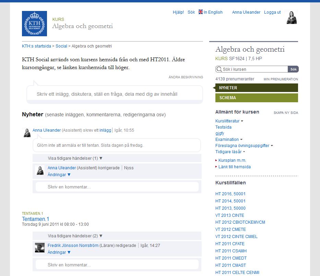The image size is (320, 276).
Task: Open course offering HT 2011 CMEDT
Action: coord(231,258)
